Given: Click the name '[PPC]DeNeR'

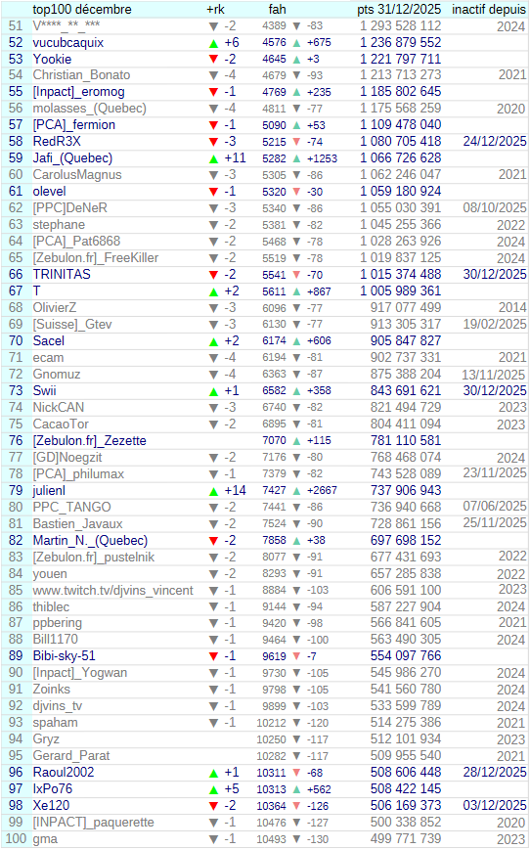Looking at the screenshot, I should pyautogui.click(x=69, y=208).
